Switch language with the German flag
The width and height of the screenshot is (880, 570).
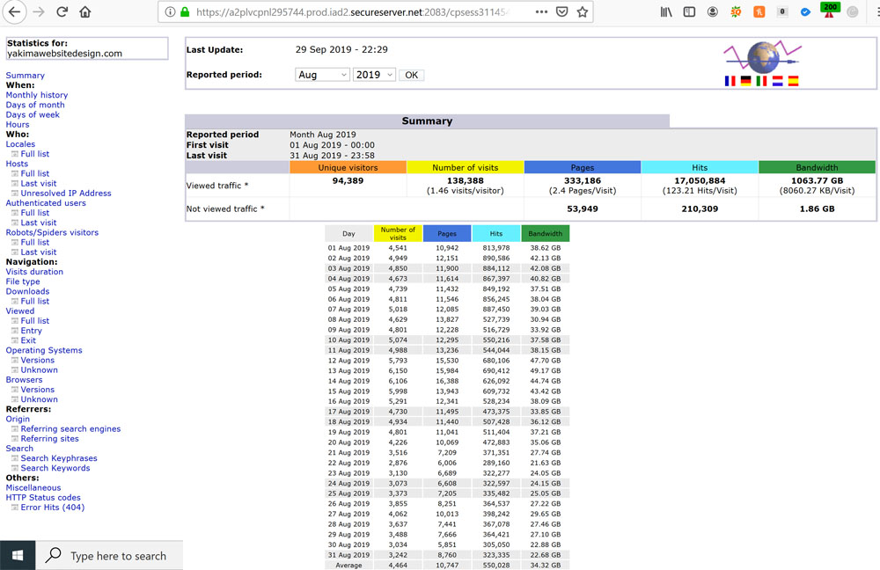[745, 81]
